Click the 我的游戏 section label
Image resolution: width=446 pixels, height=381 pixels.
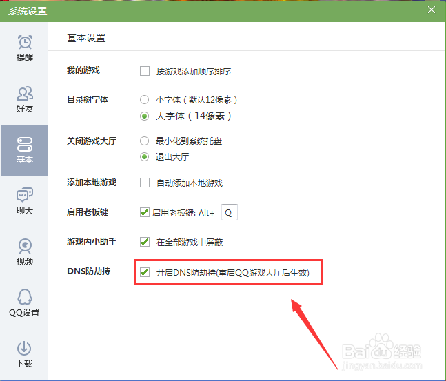83,70
